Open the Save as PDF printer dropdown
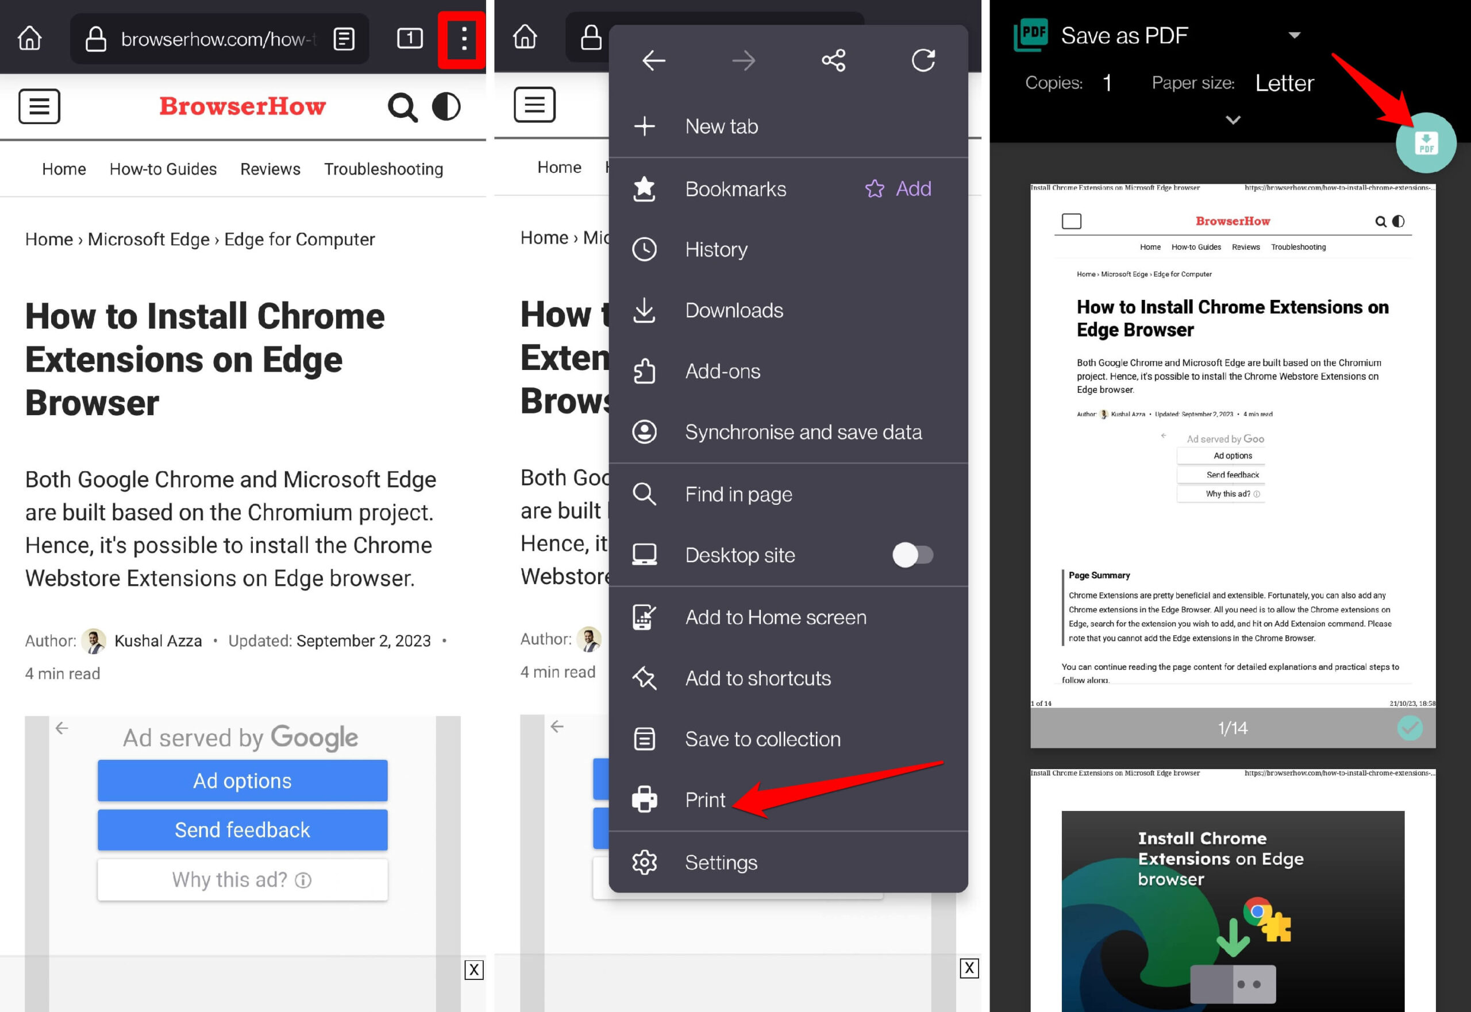1471x1012 pixels. [1296, 35]
